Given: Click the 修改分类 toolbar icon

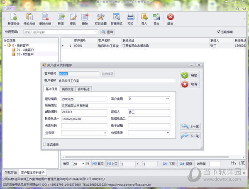Looking at the screenshot, I should click(29, 19).
